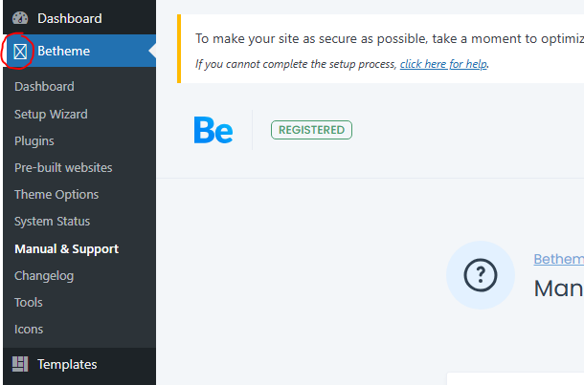Click the REGISTERED status badge
Image resolution: width=584 pixels, height=385 pixels.
311,130
